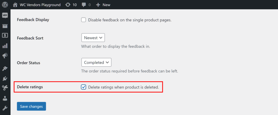Open WooCommerce from the sidebar
The image size is (278, 115).
click(5, 15)
